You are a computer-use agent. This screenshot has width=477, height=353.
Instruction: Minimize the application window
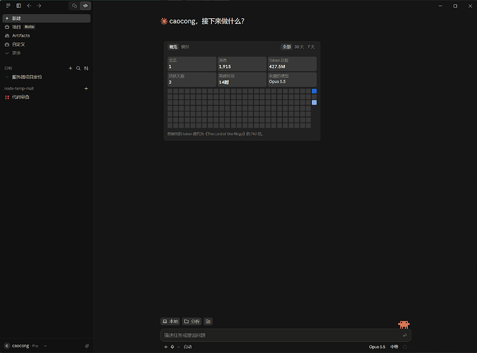pyautogui.click(x=440, y=6)
